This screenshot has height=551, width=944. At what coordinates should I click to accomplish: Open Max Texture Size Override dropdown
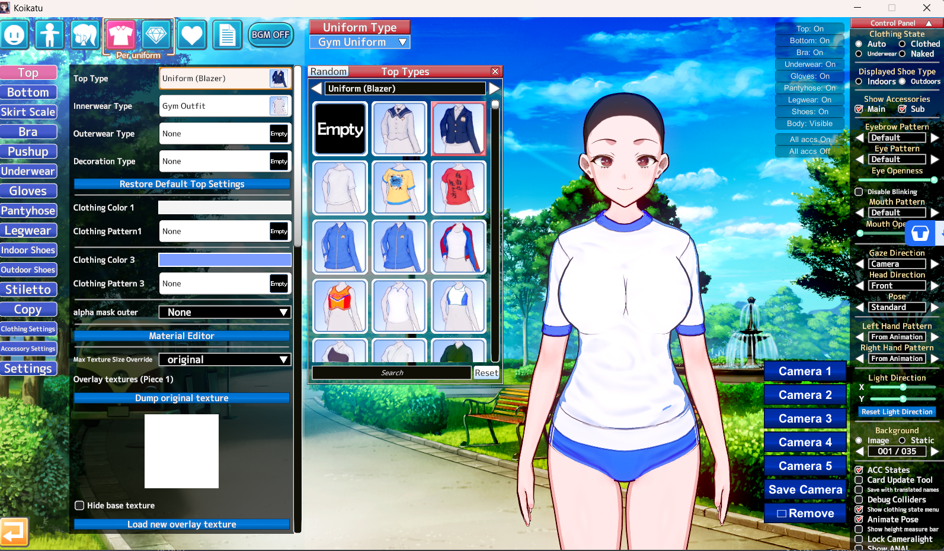click(225, 360)
